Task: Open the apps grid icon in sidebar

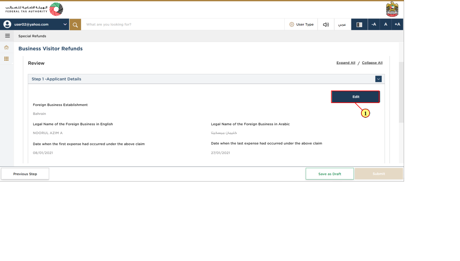Action: tap(6, 59)
